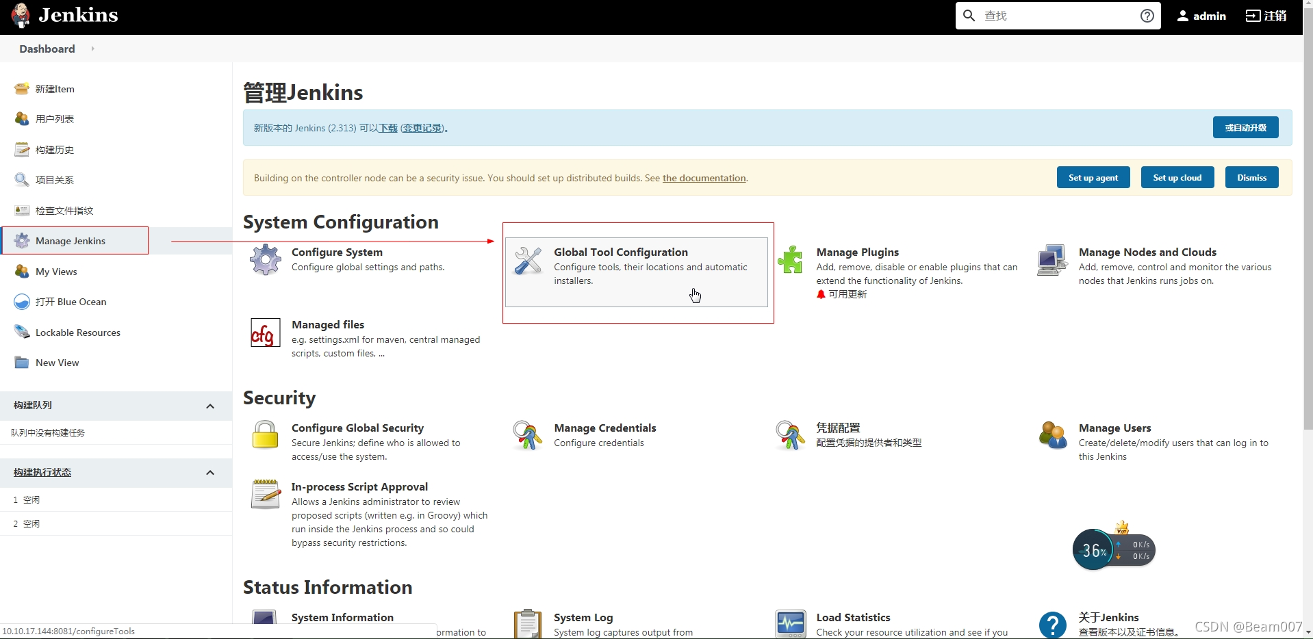
Task: Click the 新建Item sidebar icon
Action: pyautogui.click(x=22, y=89)
